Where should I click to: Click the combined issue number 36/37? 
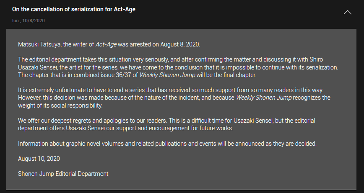pyautogui.click(x=123, y=75)
